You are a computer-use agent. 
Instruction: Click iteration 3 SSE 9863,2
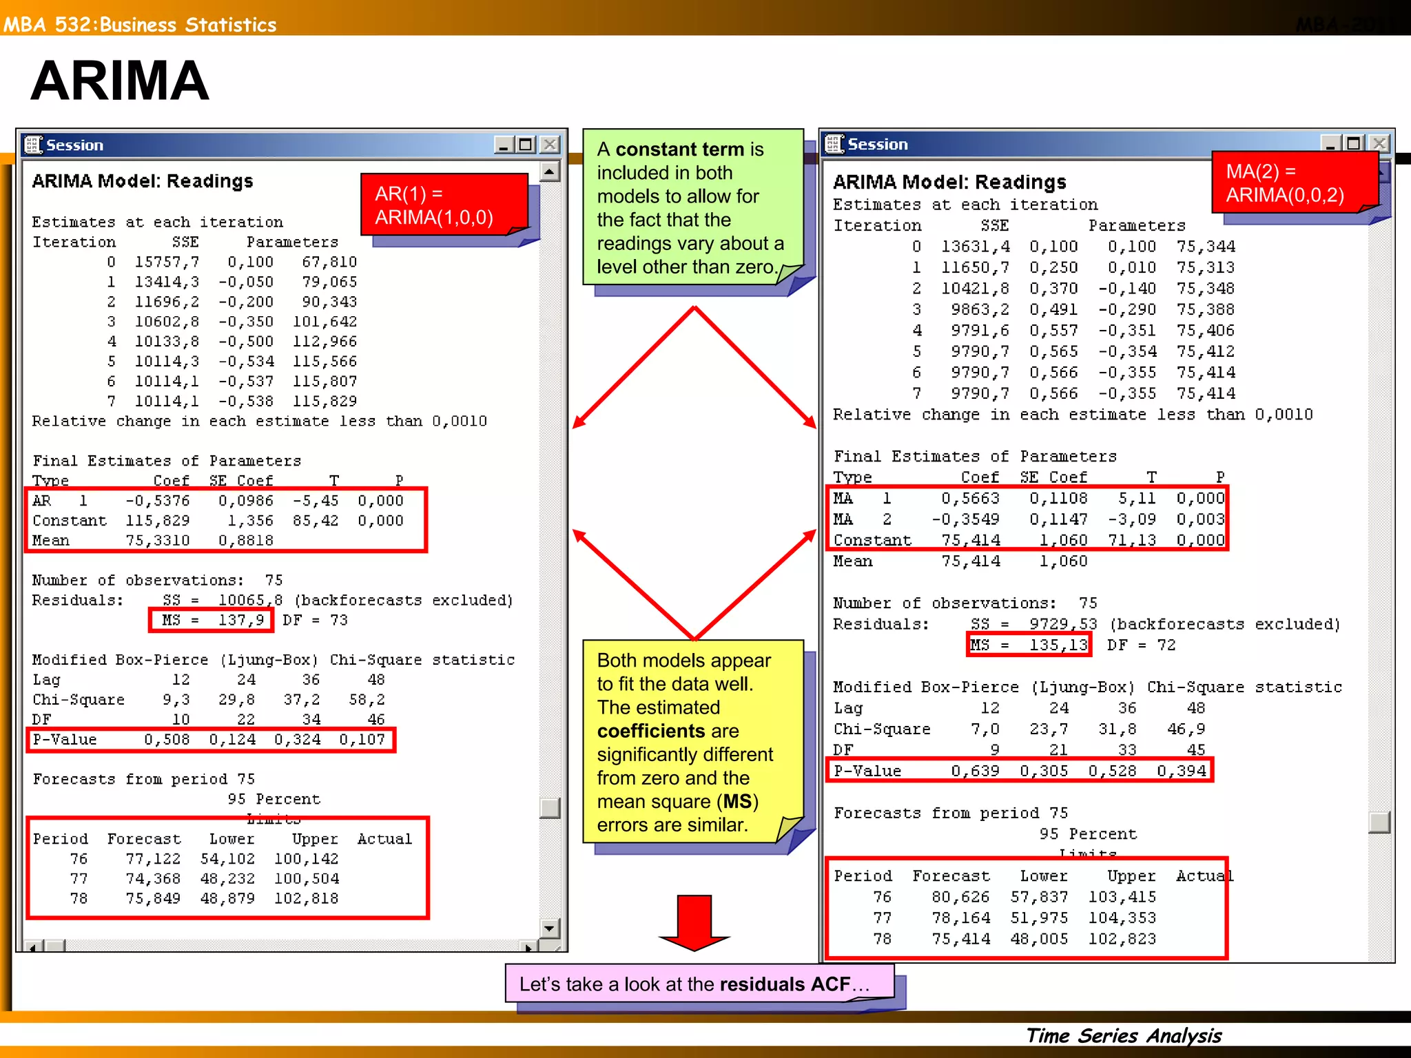[980, 310]
